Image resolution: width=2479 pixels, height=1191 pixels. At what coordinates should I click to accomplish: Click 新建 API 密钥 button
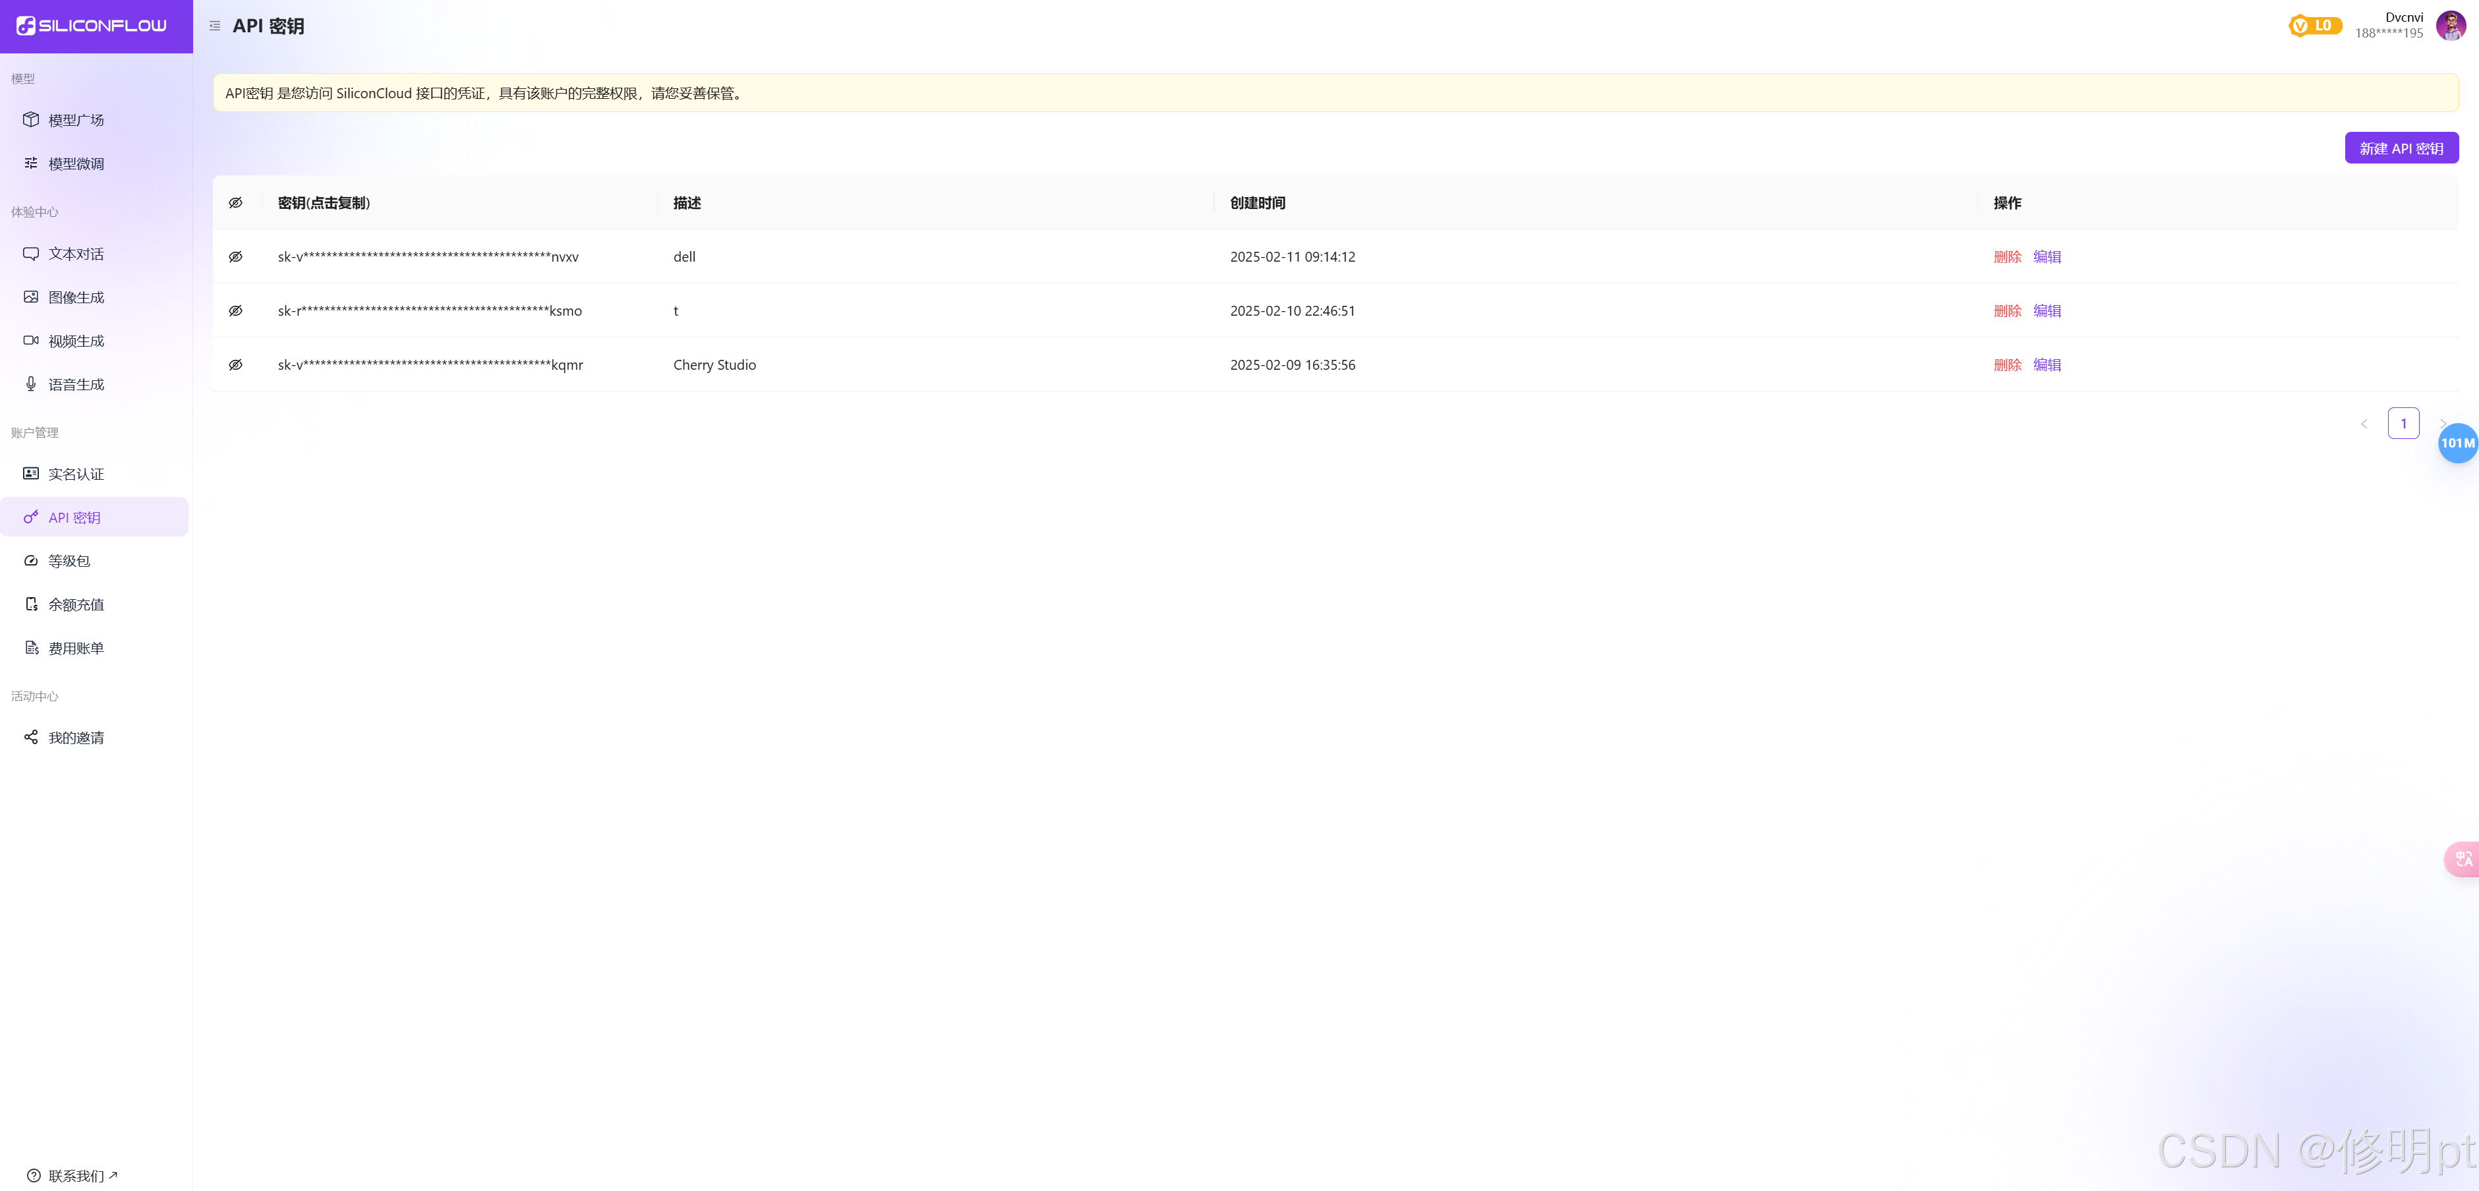tap(2401, 148)
